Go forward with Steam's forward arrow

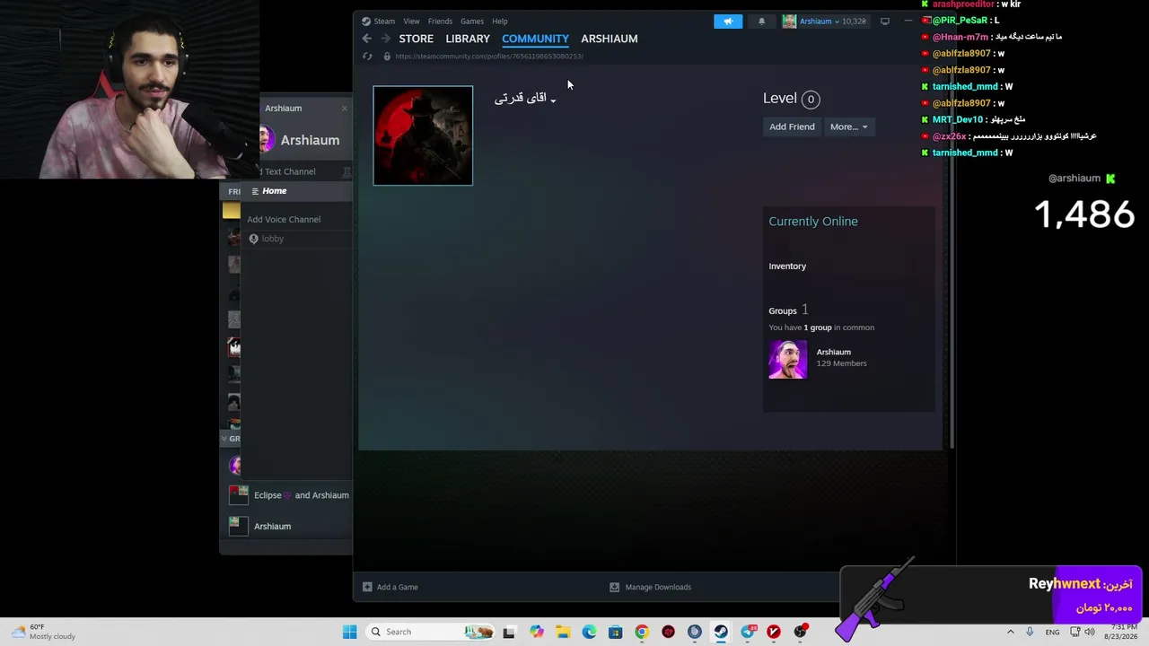[x=385, y=39]
